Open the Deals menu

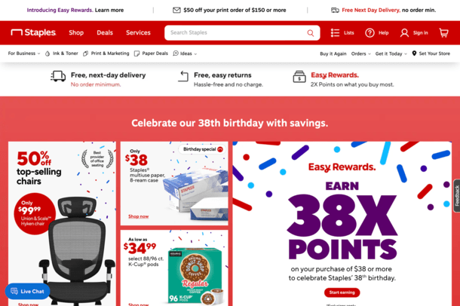click(x=105, y=32)
